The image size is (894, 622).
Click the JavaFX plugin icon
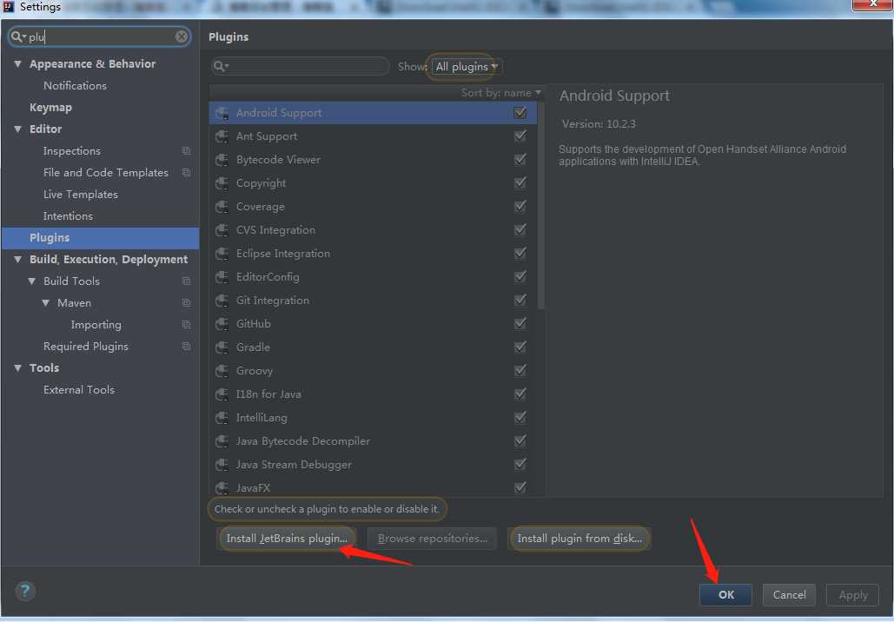222,487
